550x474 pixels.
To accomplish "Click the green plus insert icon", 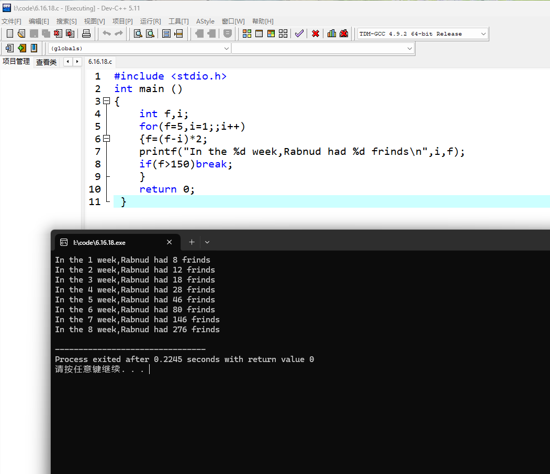I will point(22,48).
